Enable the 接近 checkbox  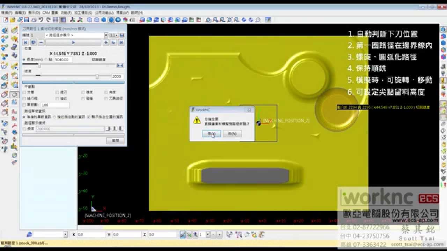[57, 99]
